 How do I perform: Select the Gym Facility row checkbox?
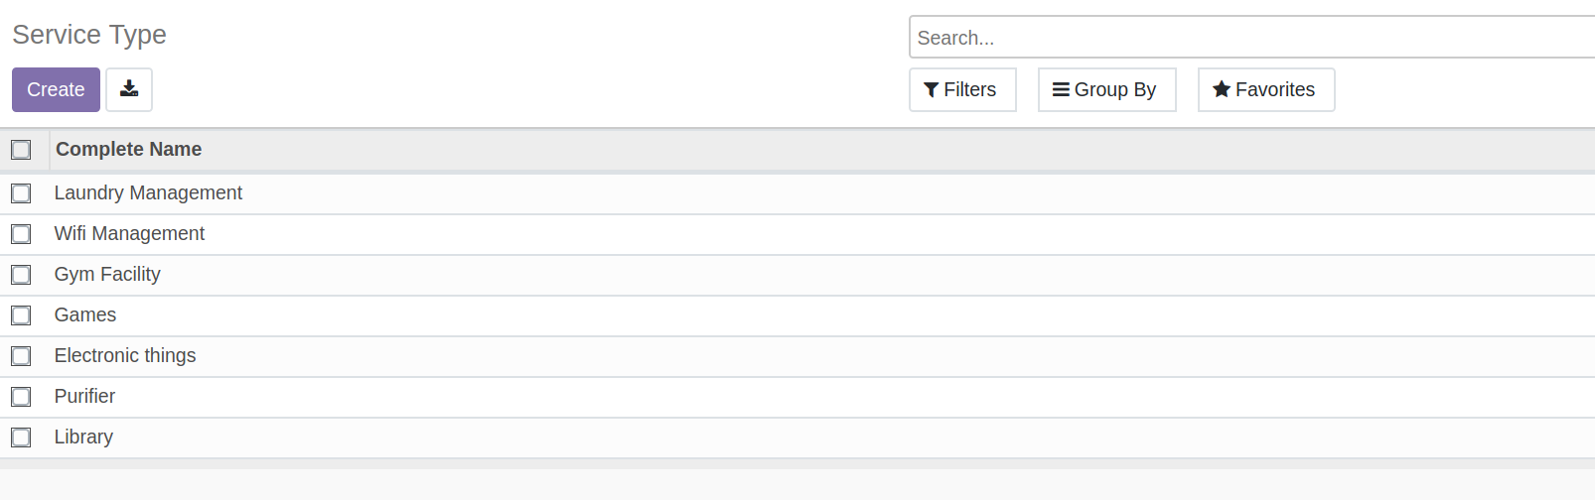click(21, 275)
